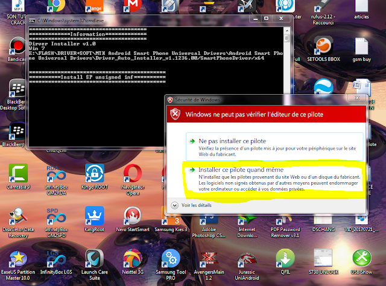Open Adobe Photoshop CS shortcut

(209, 226)
